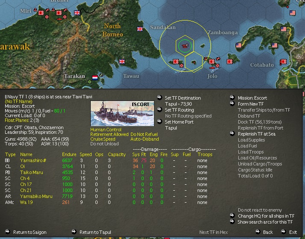This screenshot has width=305, height=239.
Task: Click Show search arcs for this TF
Action: [x=265, y=222]
